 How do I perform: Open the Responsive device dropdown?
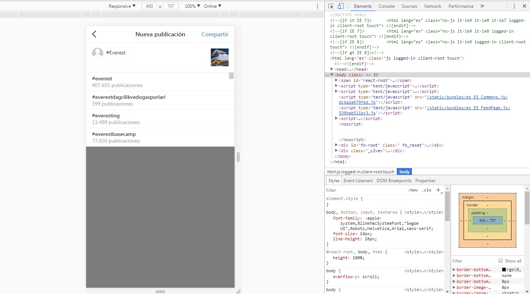[x=122, y=6]
